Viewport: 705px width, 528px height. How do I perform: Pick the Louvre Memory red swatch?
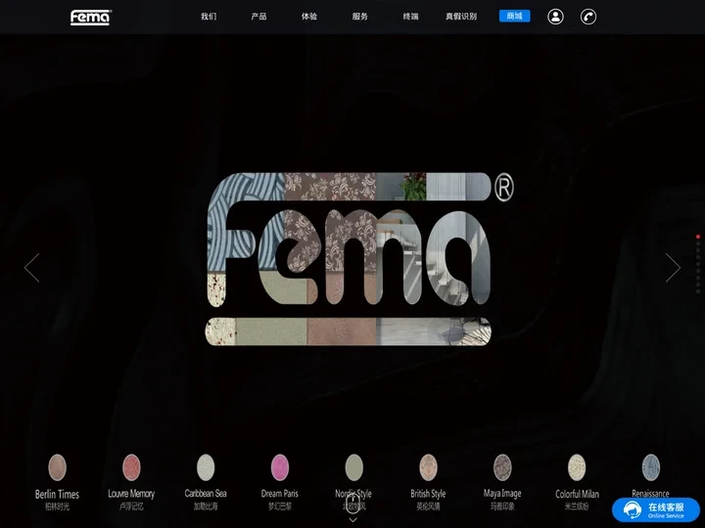click(132, 467)
